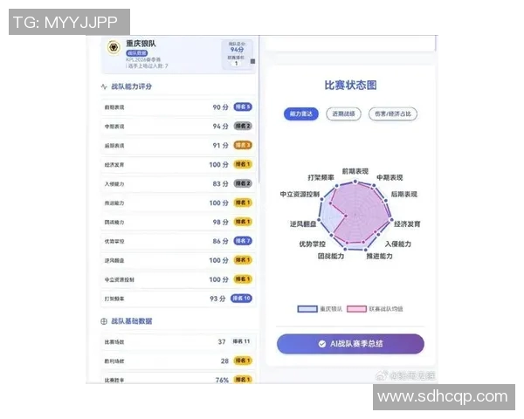Image resolution: width=524 pixels, height=419 pixels.
Task: Click the 团战能力 row label in the list
Action: 114,223
